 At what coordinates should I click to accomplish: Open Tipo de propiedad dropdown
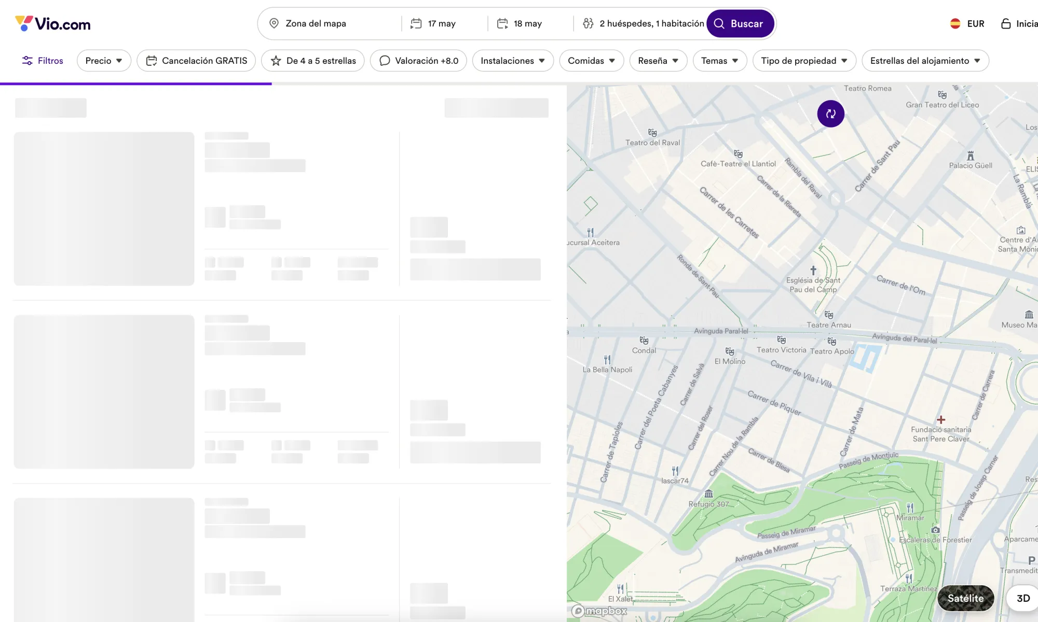point(804,61)
